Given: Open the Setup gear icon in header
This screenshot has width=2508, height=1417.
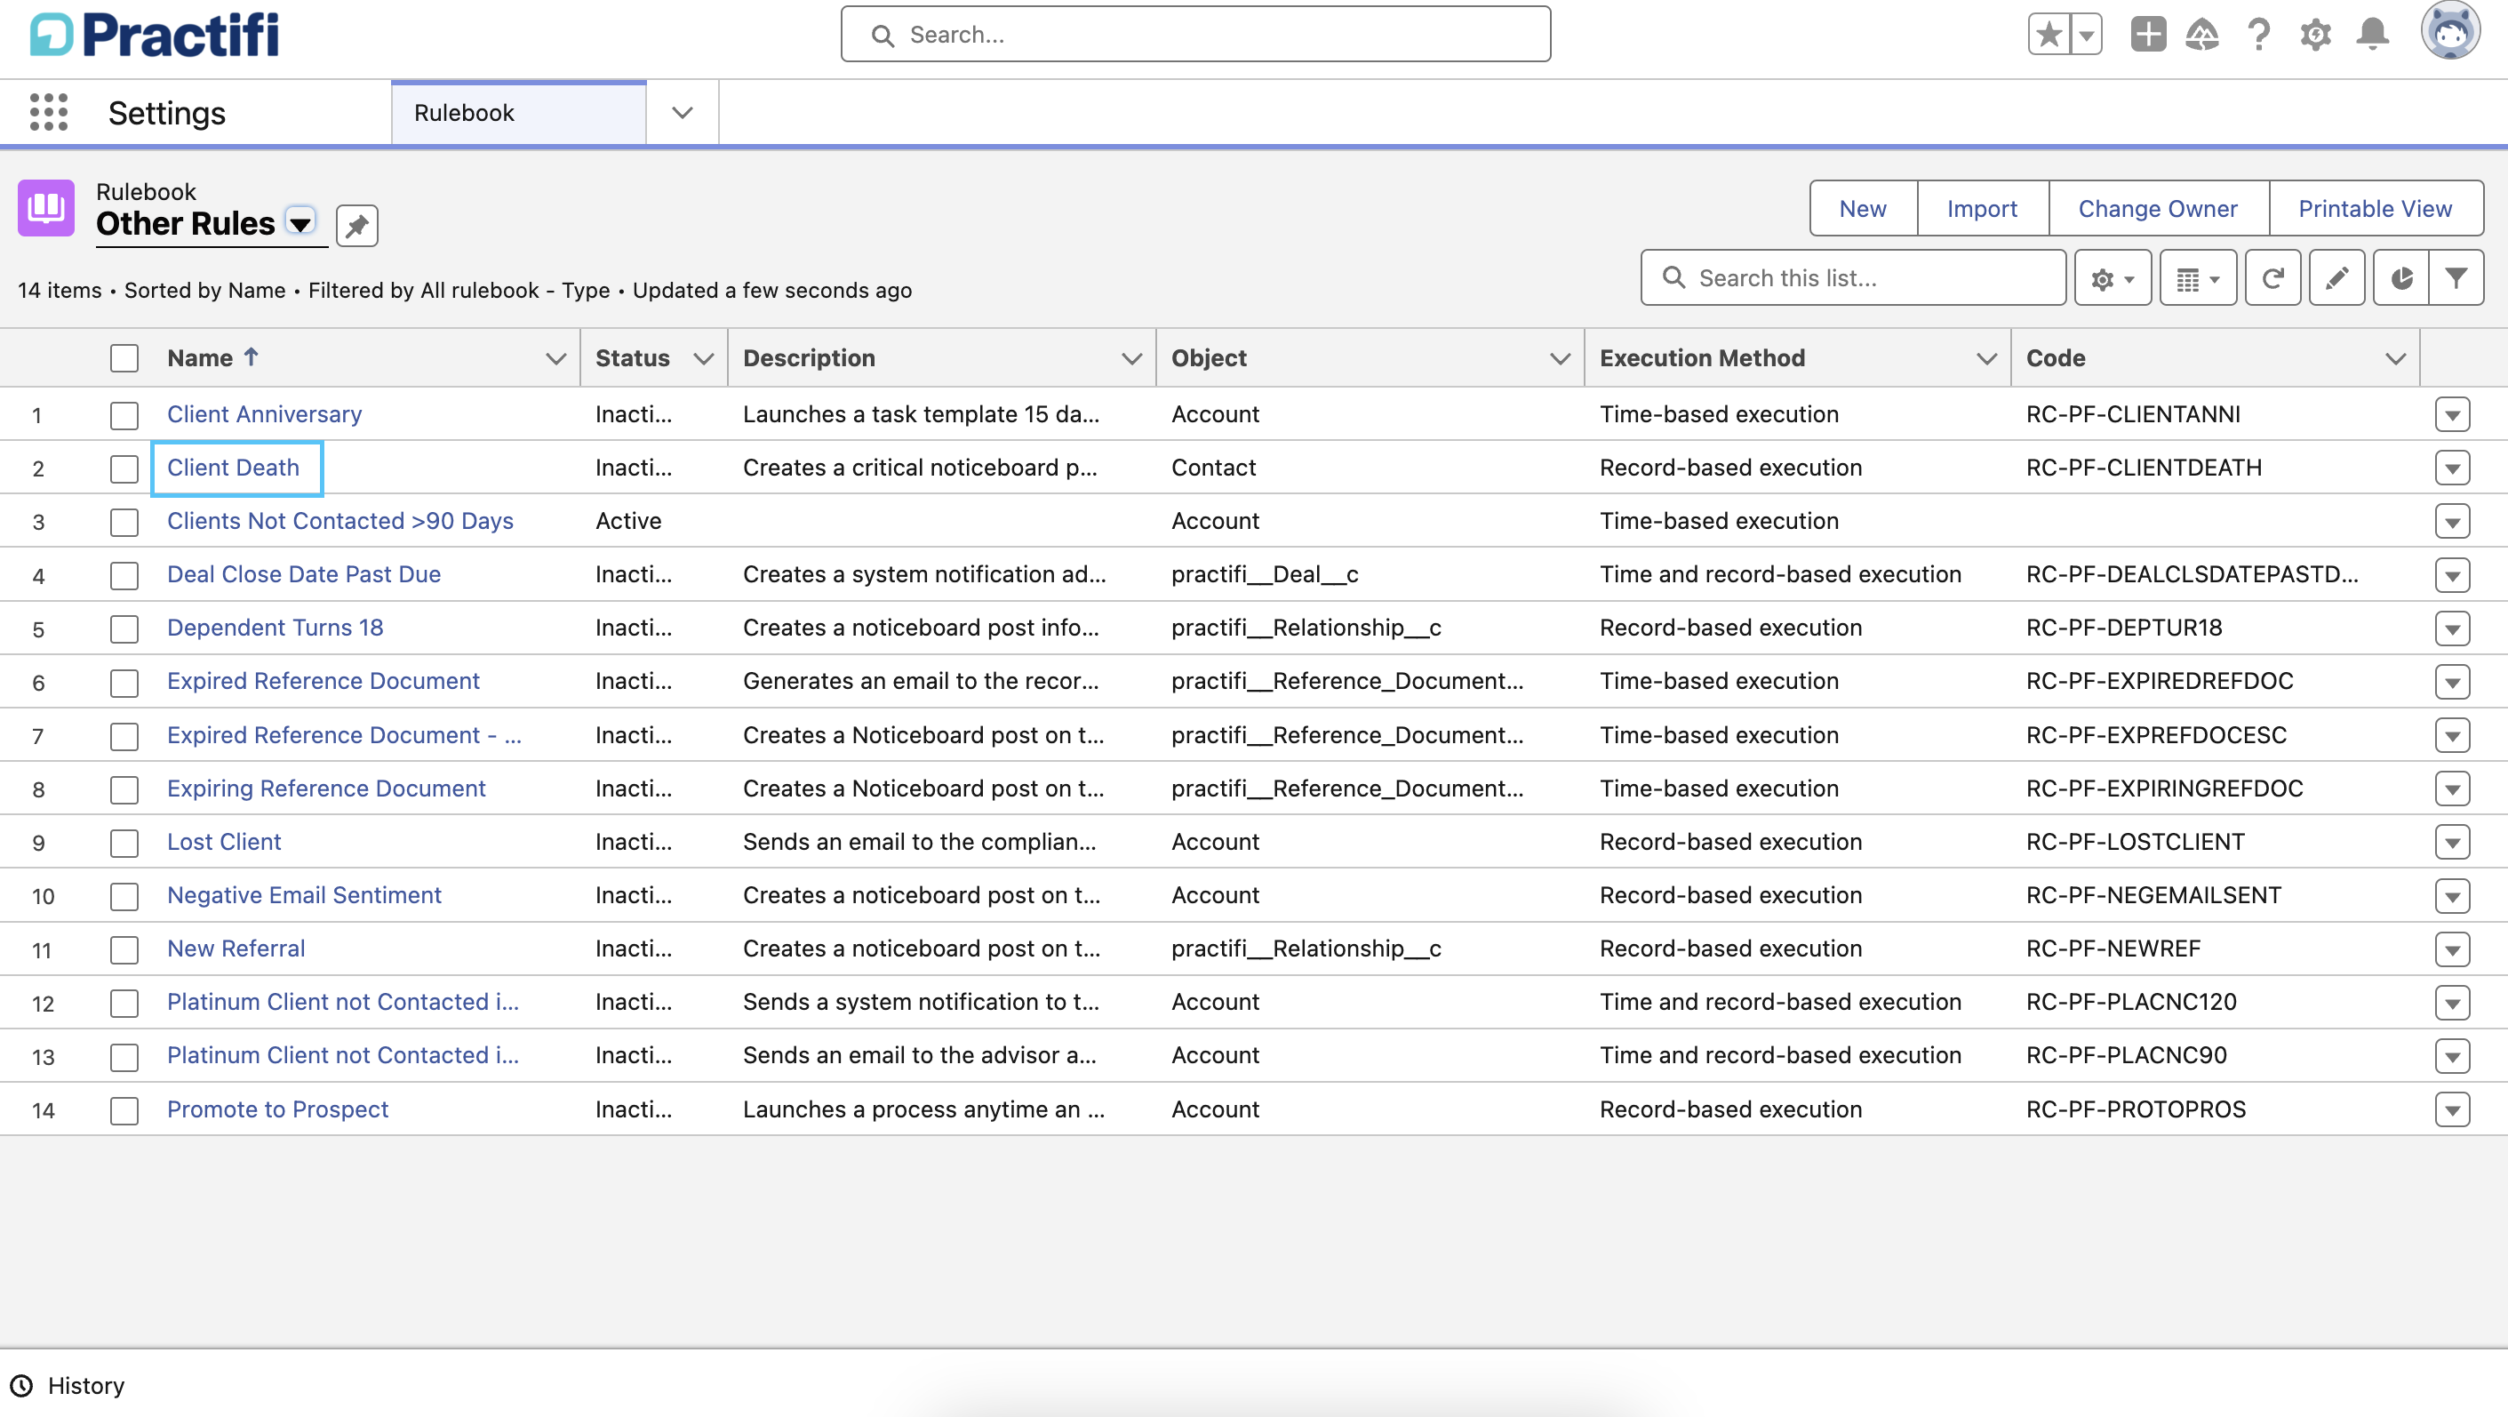Looking at the screenshot, I should pos(2315,35).
